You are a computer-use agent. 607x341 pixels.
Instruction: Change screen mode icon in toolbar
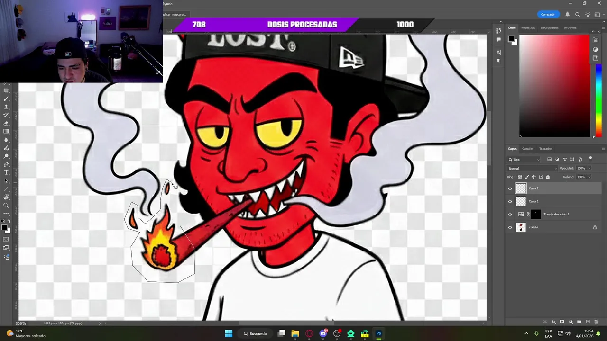pos(6,248)
